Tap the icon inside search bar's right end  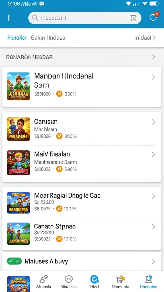[134, 18]
